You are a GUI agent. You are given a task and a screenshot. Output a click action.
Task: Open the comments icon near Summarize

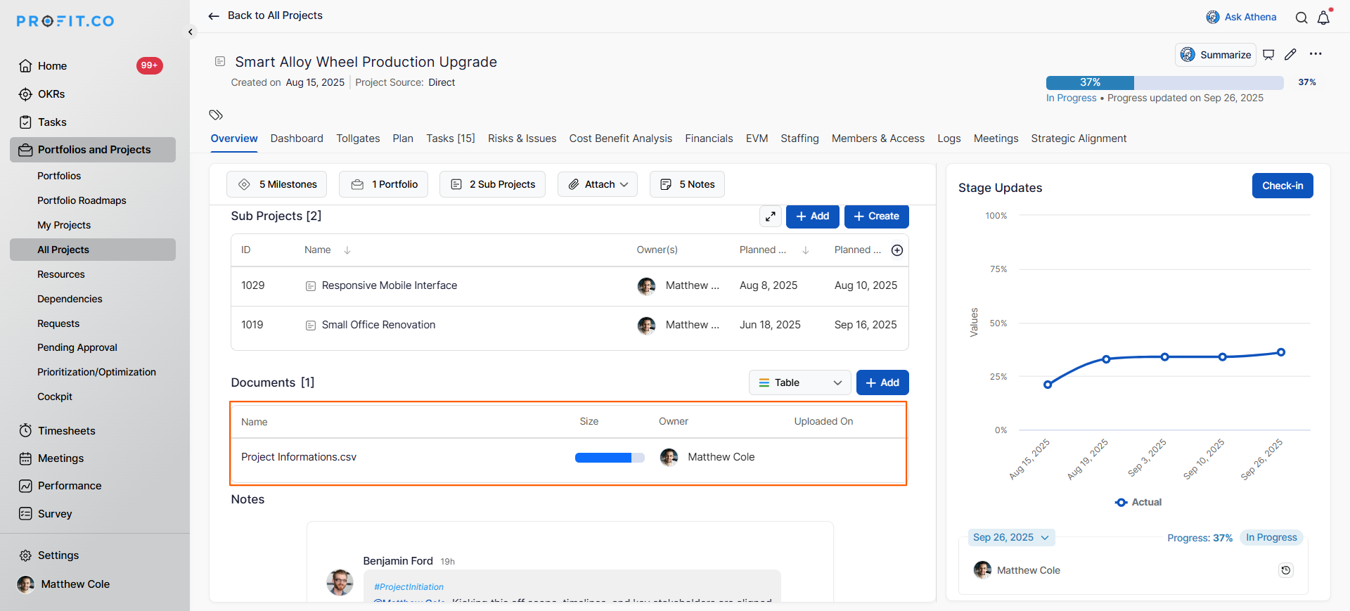[x=1268, y=55]
